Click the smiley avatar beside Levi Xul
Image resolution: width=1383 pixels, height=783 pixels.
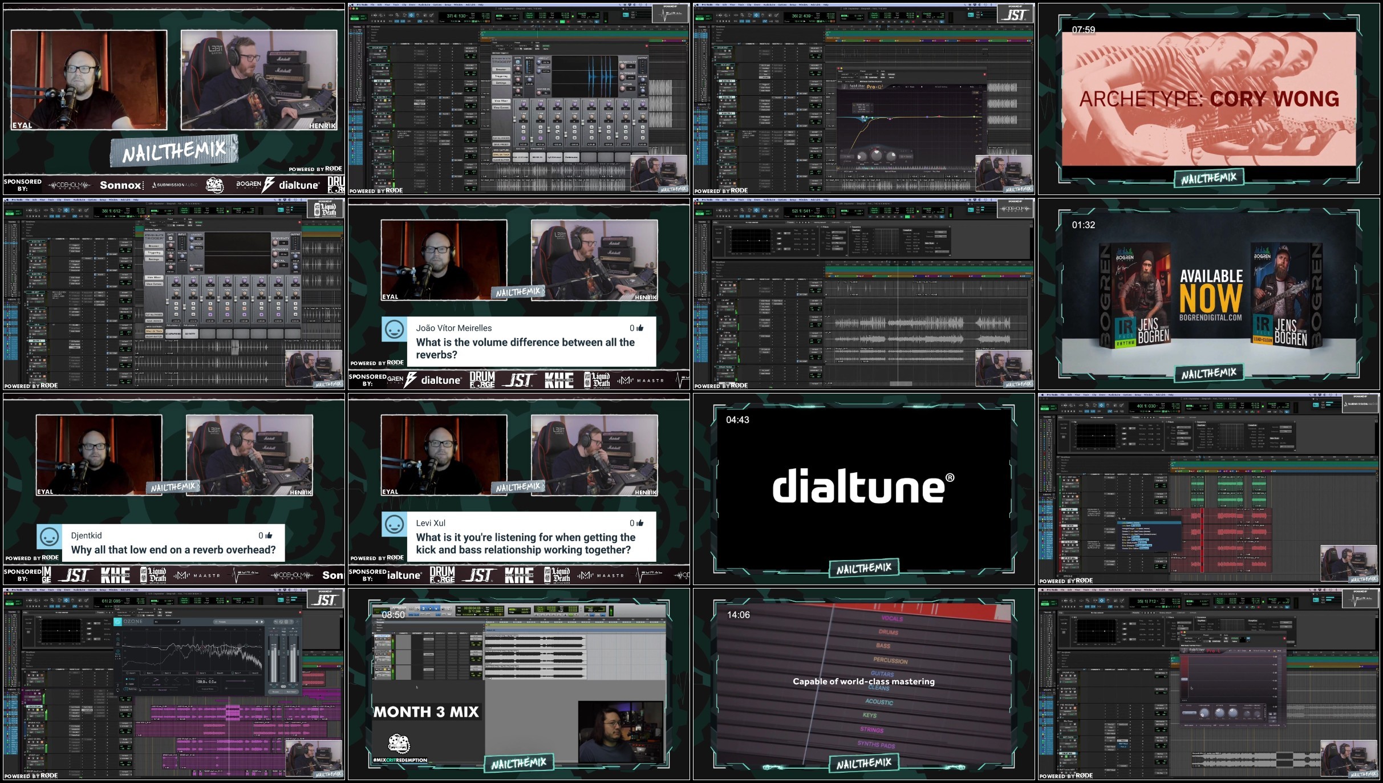[394, 525]
